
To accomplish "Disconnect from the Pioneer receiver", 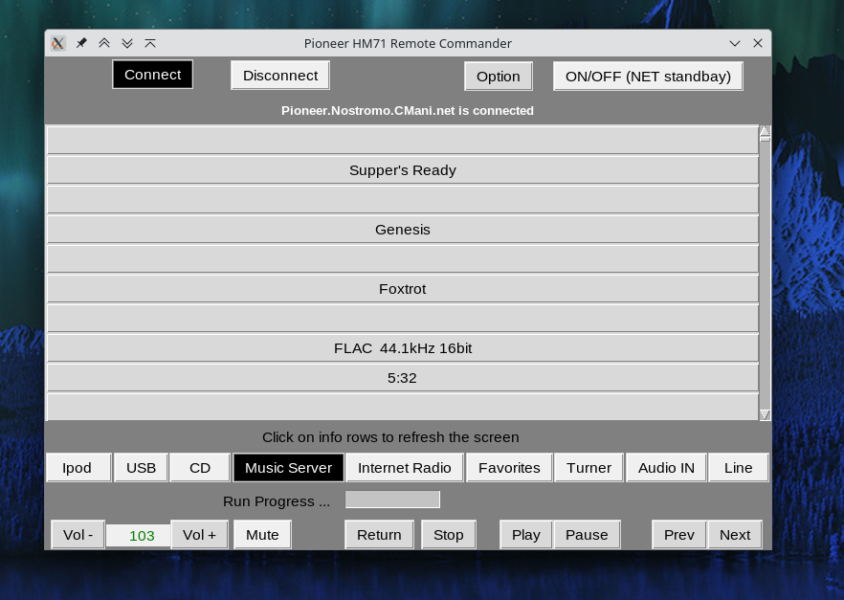I will (x=280, y=76).
